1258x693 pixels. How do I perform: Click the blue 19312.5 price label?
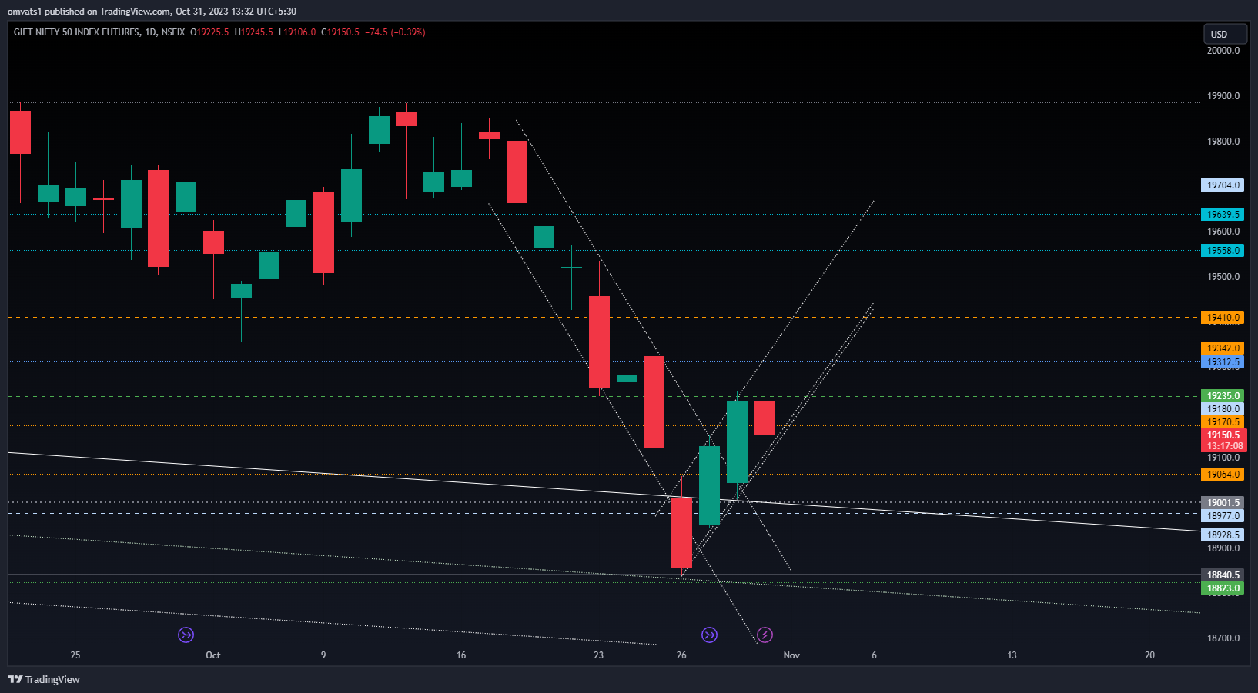(1223, 362)
